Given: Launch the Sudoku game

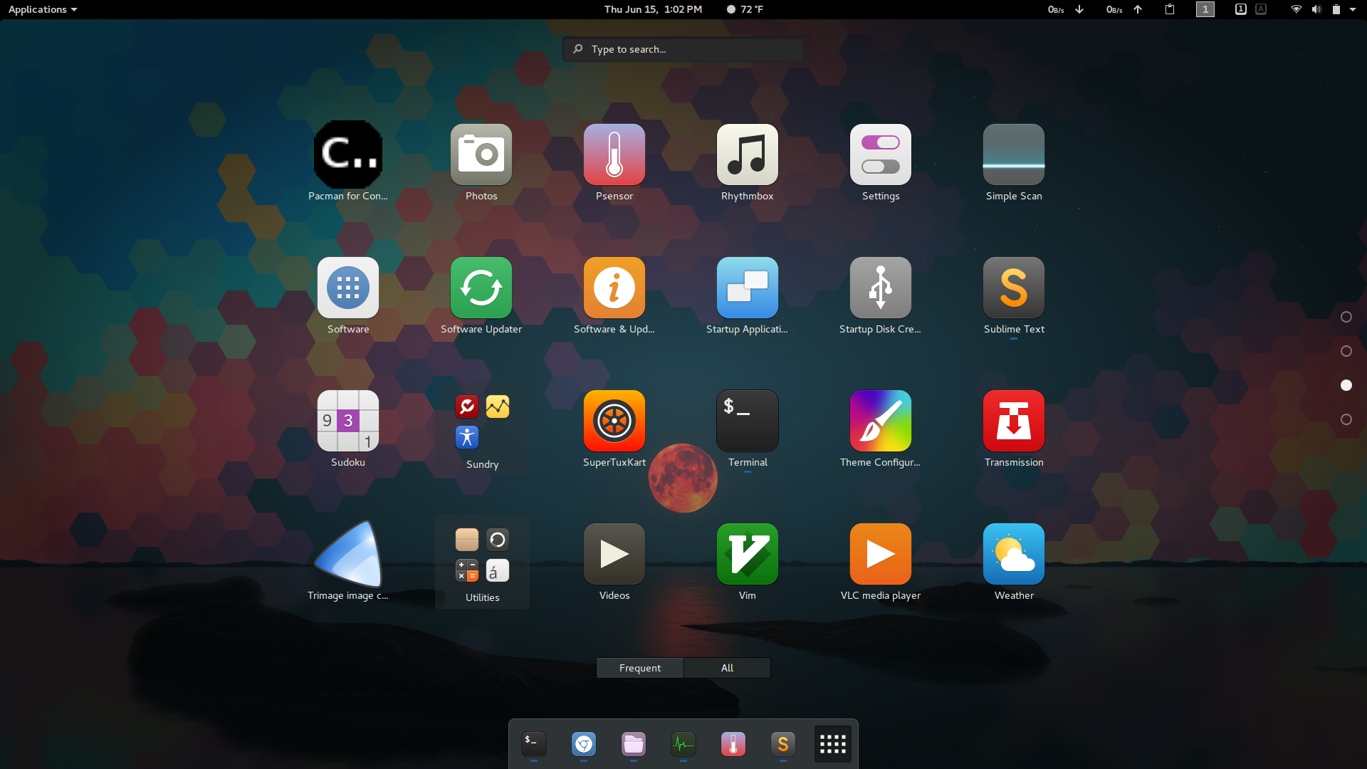Looking at the screenshot, I should point(348,421).
